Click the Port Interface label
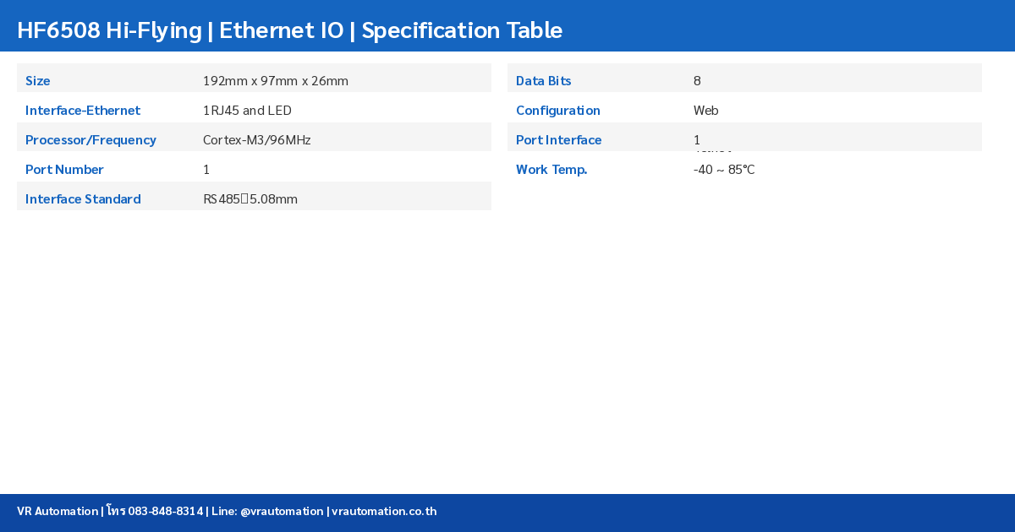This screenshot has width=1015, height=532. pos(559,140)
